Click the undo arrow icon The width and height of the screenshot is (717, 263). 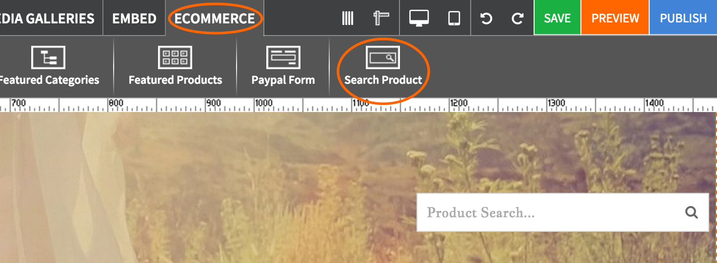tap(486, 19)
